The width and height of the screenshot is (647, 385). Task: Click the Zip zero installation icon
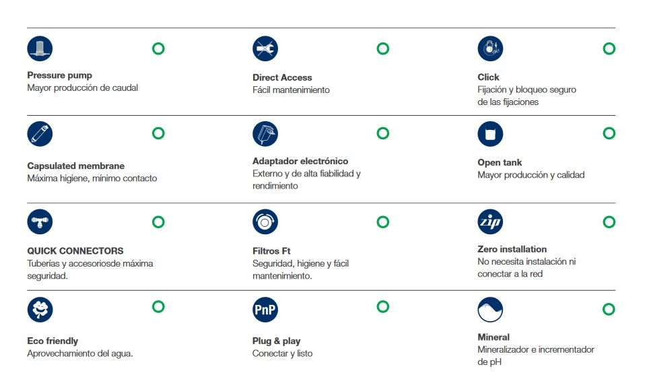(x=490, y=221)
